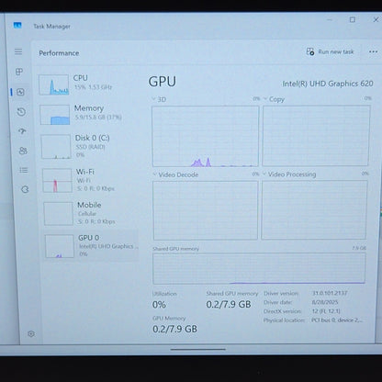Open Task Manager settings gear

click(31, 333)
